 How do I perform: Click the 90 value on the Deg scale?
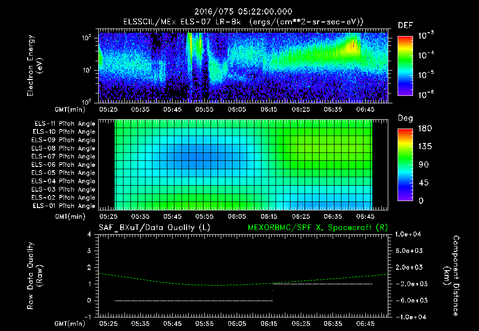424,165
